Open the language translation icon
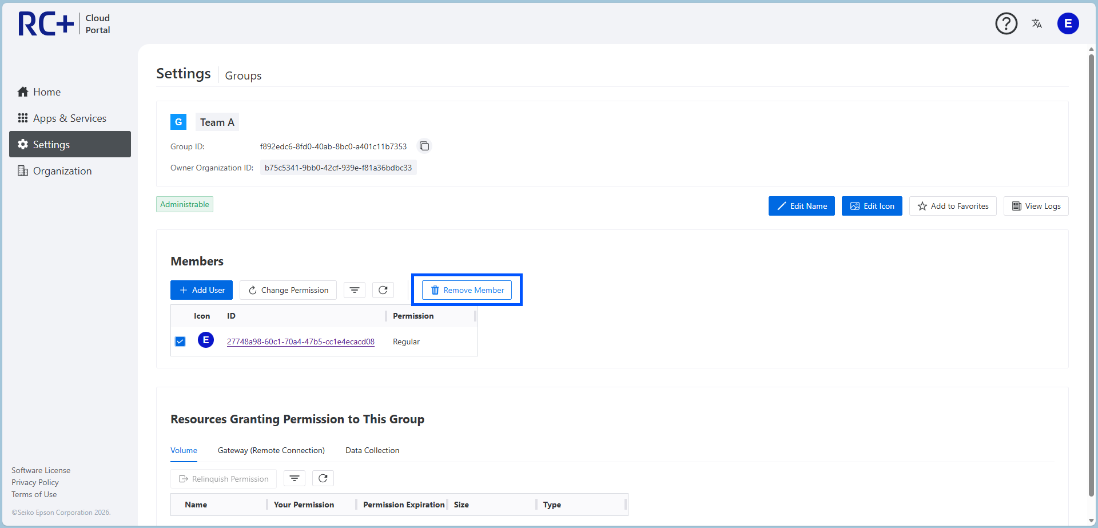1098x528 pixels. tap(1037, 23)
